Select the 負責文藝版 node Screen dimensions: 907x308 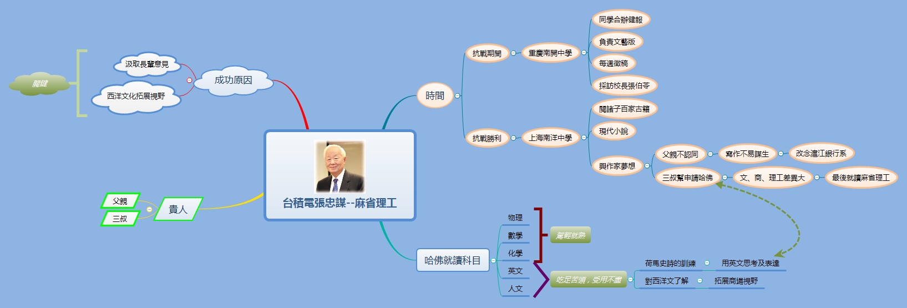pos(617,42)
